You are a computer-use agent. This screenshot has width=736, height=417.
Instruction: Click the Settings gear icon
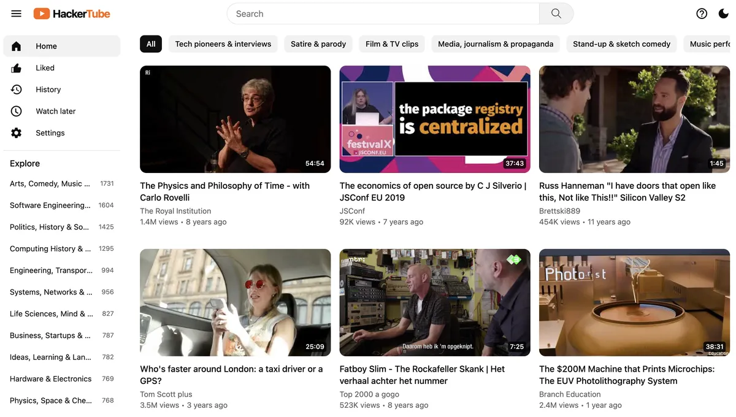pos(17,133)
